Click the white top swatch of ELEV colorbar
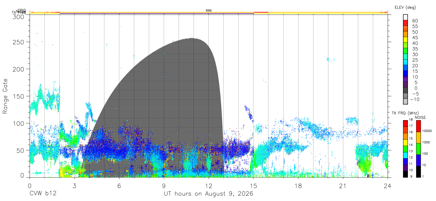The height and width of the screenshot is (201, 436). click(405, 17)
